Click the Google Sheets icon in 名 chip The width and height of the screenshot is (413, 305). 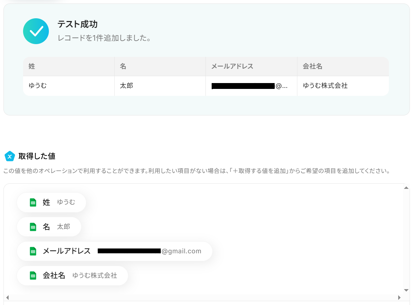point(33,227)
